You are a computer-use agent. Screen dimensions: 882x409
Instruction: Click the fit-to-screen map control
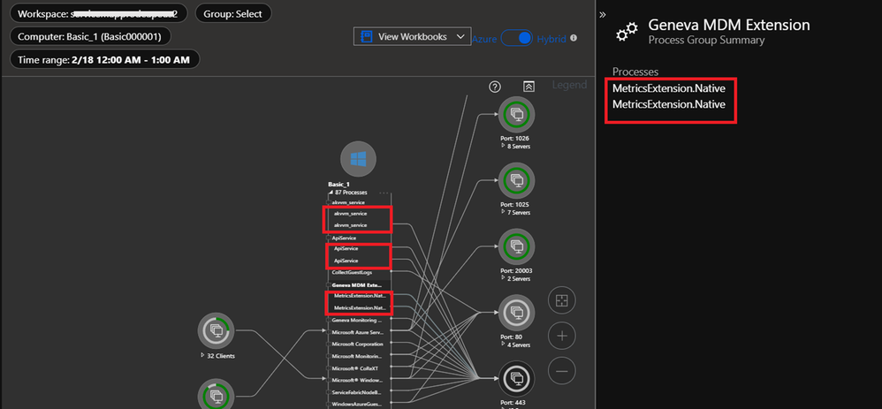(562, 301)
